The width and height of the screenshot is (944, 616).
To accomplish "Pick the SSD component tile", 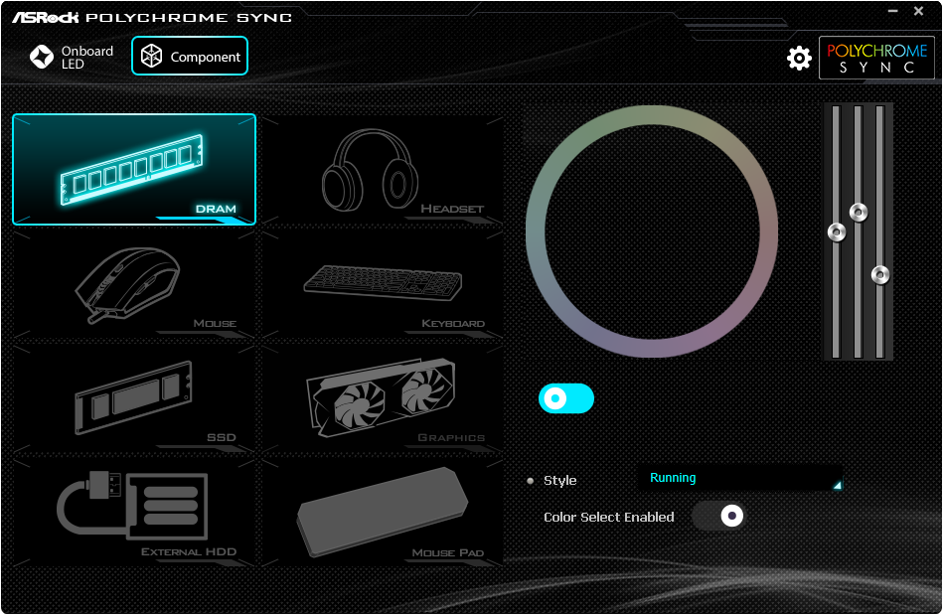I will tap(134, 399).
